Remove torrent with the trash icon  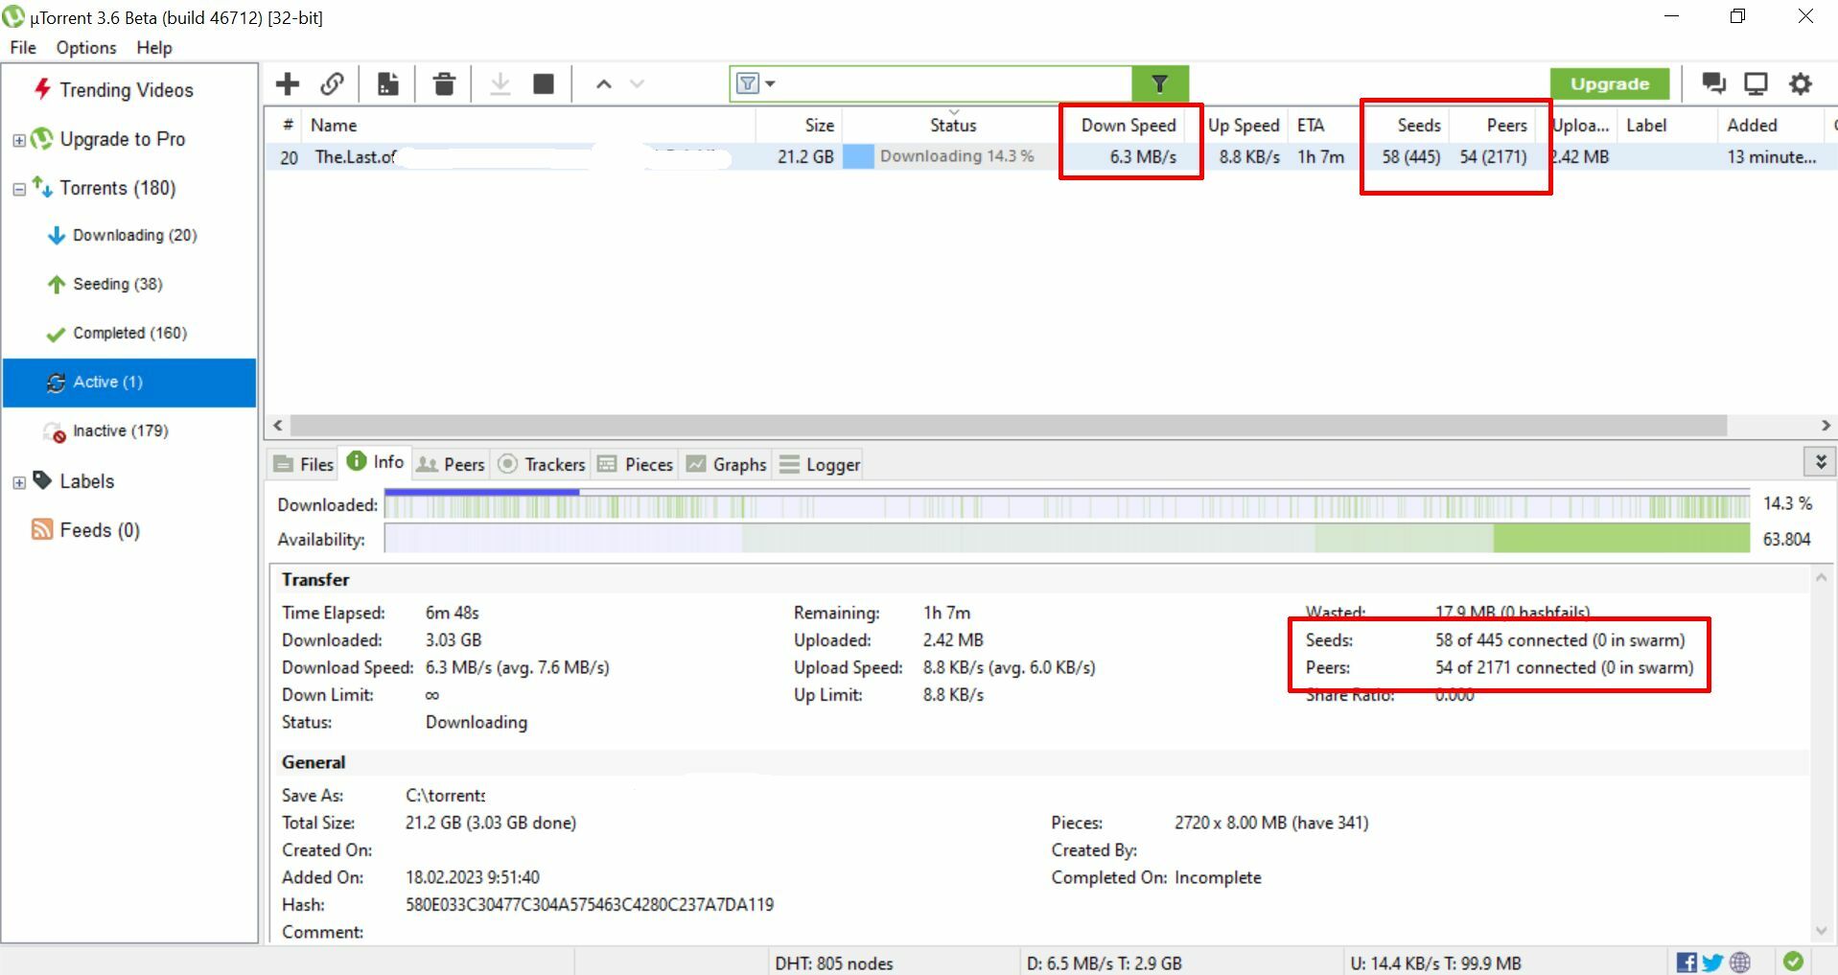click(x=444, y=84)
